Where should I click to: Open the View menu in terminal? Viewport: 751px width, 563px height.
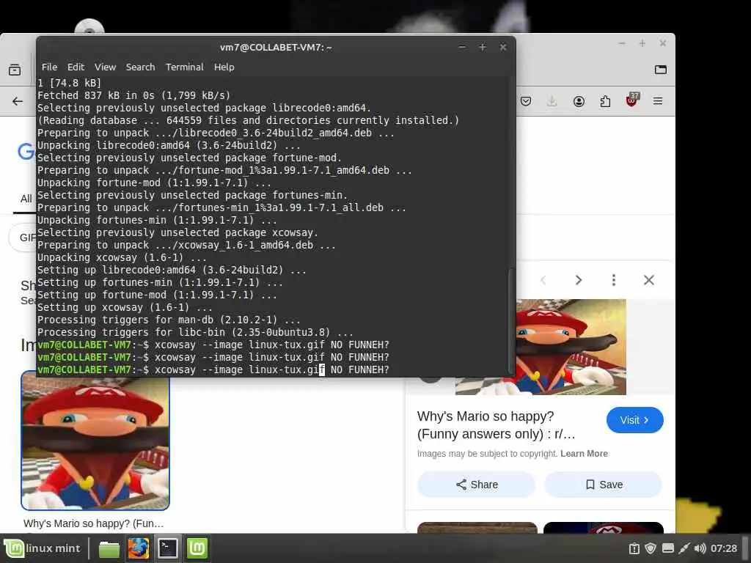(x=105, y=67)
